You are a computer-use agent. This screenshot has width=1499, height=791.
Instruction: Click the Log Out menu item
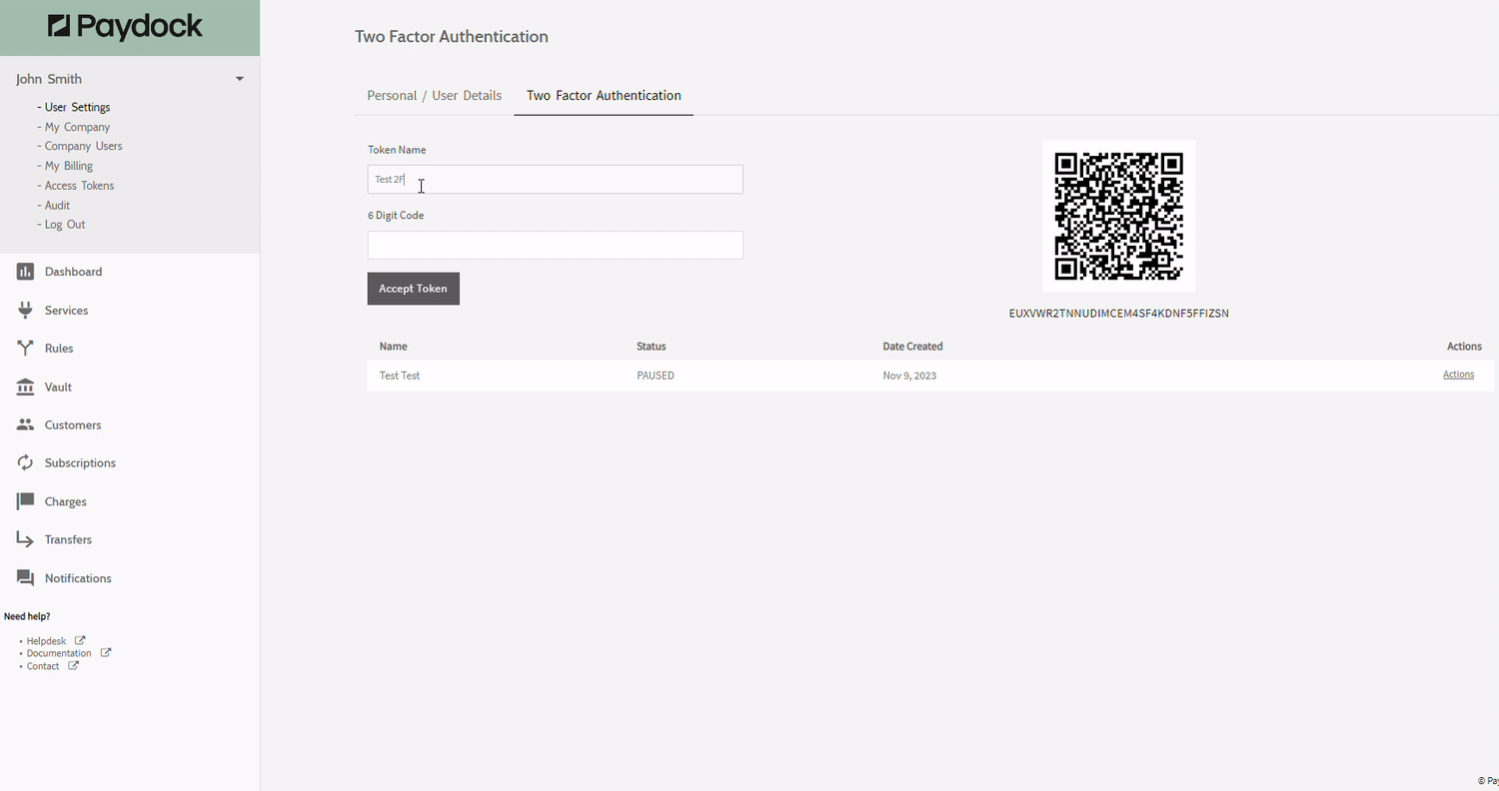(x=65, y=225)
